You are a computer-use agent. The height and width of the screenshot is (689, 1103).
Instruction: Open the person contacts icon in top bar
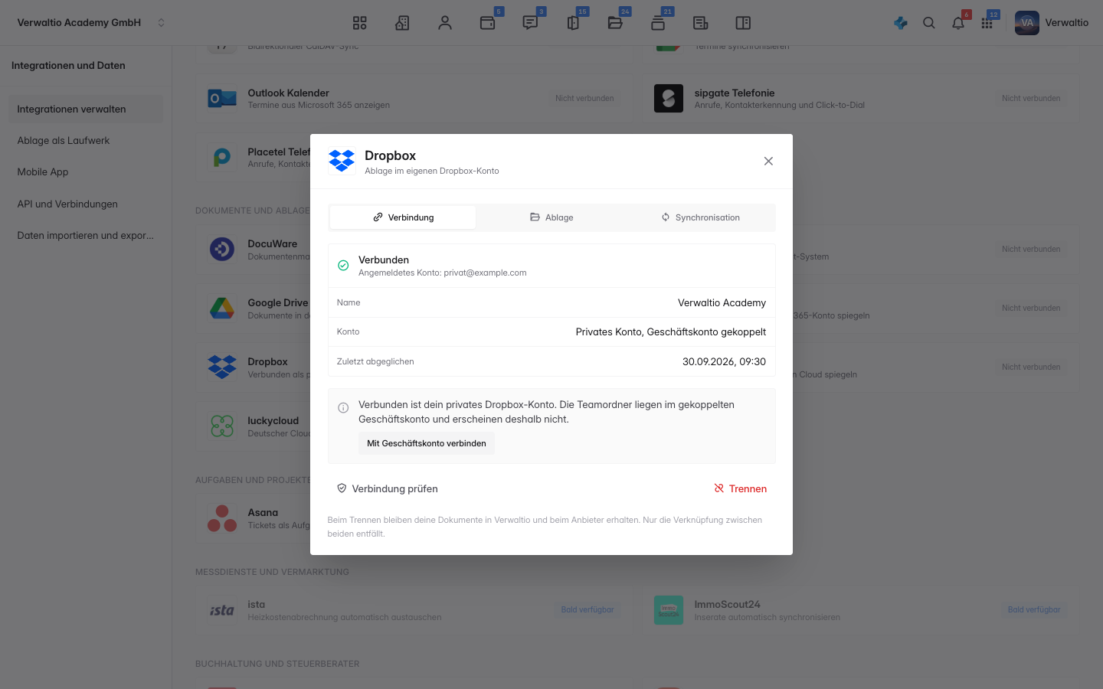pyautogui.click(x=445, y=23)
